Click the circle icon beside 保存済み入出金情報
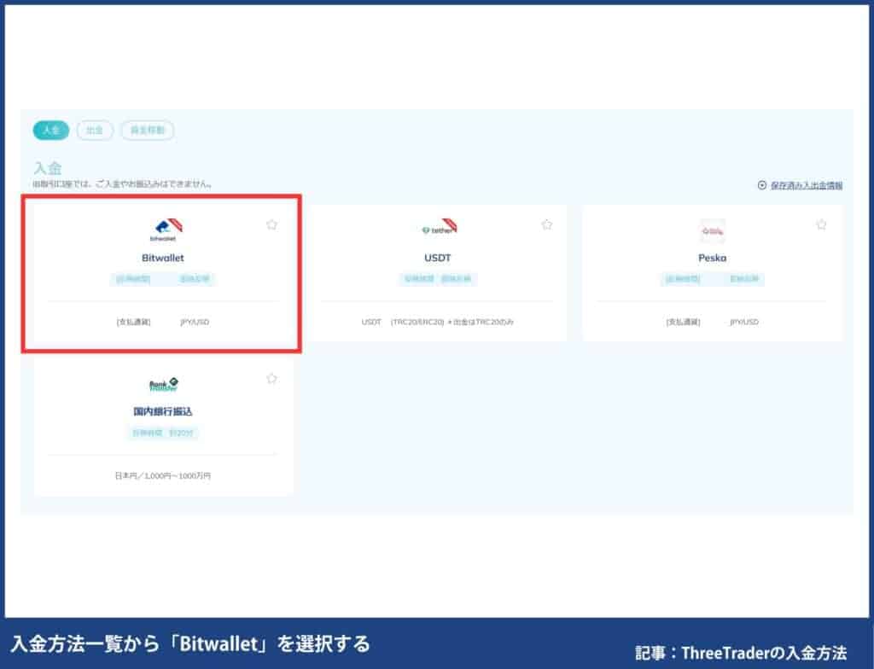Screen dimensions: 874x669 click(x=762, y=185)
